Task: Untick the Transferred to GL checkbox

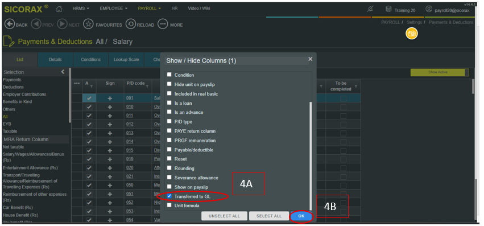Action: [x=169, y=196]
